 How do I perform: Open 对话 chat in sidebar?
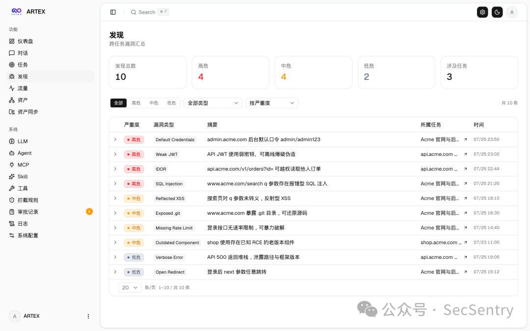point(50,53)
